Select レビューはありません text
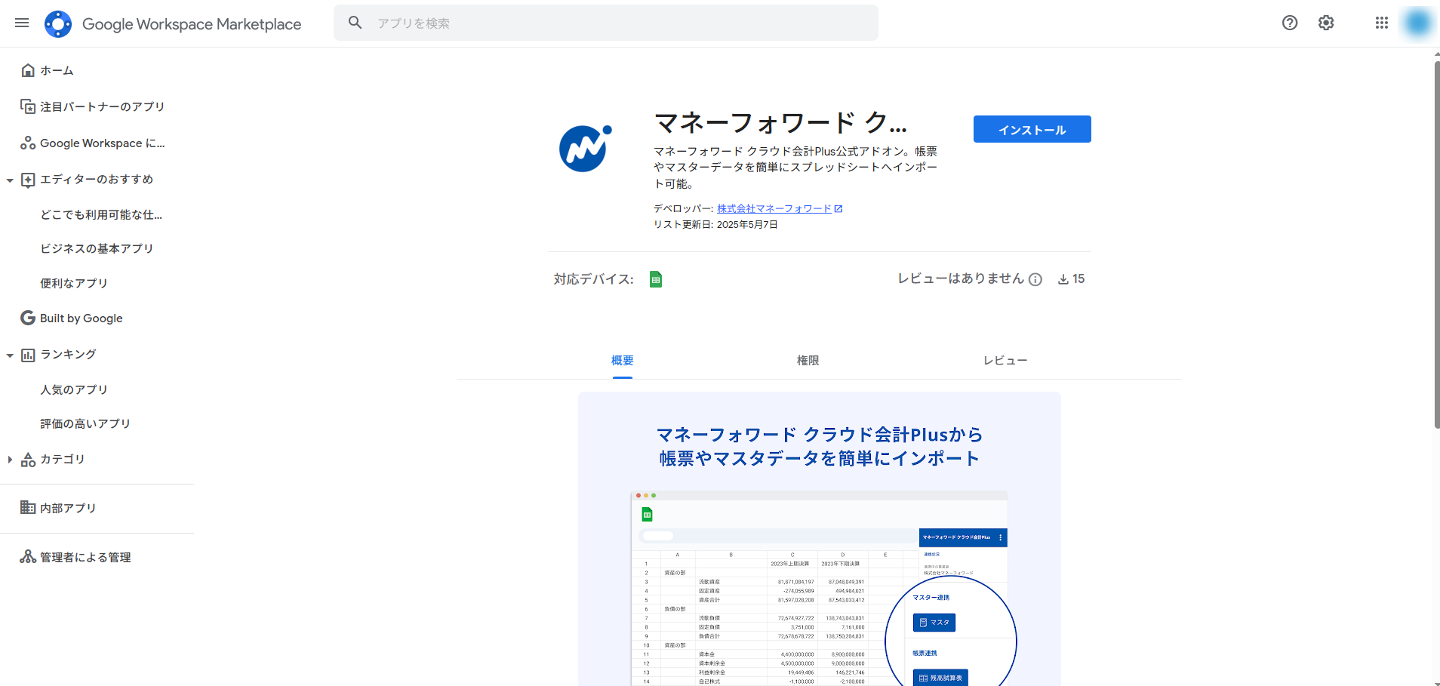This screenshot has height=686, width=1440. [x=961, y=278]
